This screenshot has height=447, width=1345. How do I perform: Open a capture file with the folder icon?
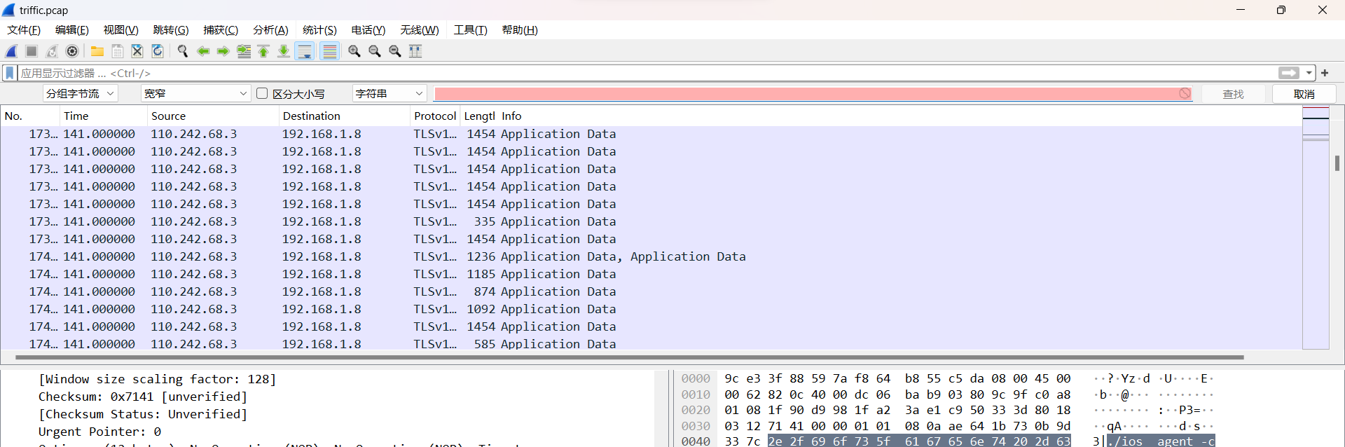[97, 51]
